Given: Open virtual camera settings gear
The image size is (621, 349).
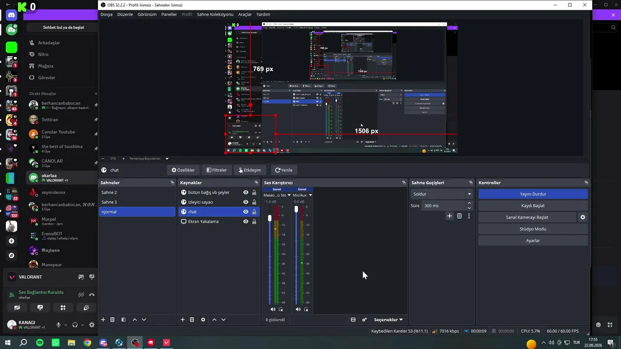Looking at the screenshot, I should point(583,217).
